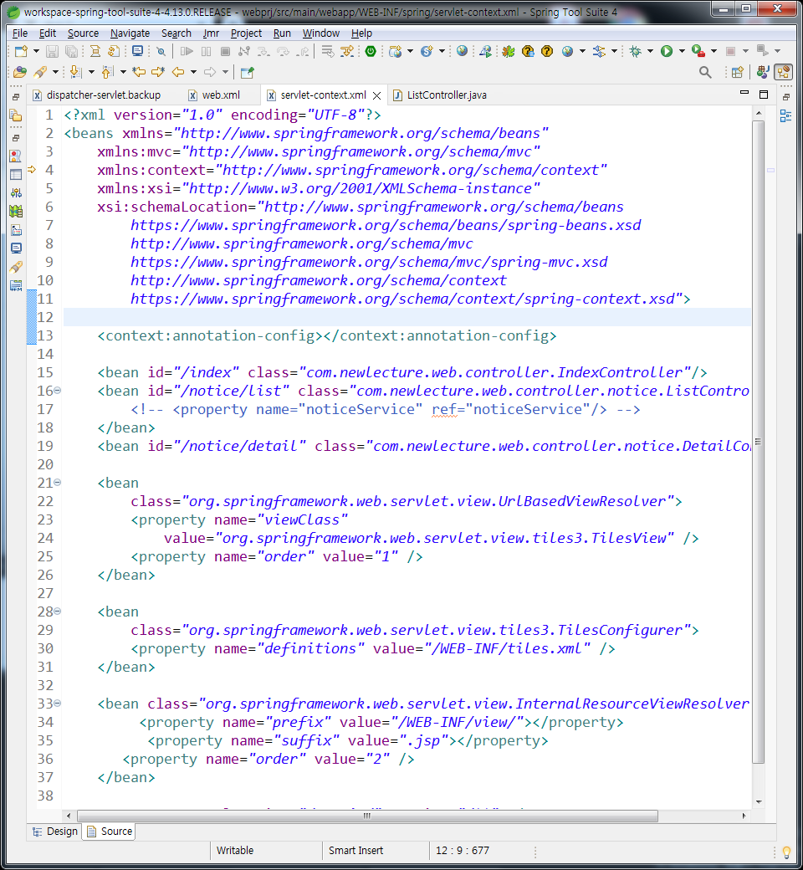803x870 pixels.
Task: Click Previous Annotation up-arrow icon
Action: 108,72
